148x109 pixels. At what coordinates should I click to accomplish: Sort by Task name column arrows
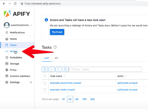pyautogui.click(x=65, y=76)
